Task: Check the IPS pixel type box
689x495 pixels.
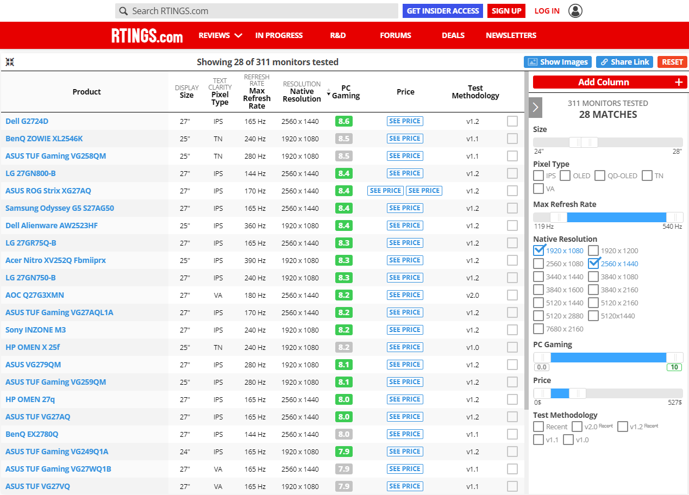Action: pyautogui.click(x=538, y=176)
